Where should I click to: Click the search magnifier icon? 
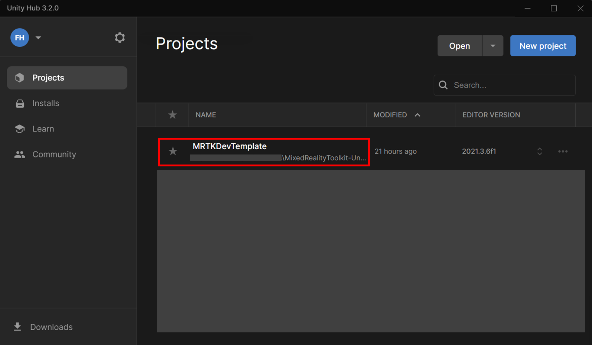[443, 85]
